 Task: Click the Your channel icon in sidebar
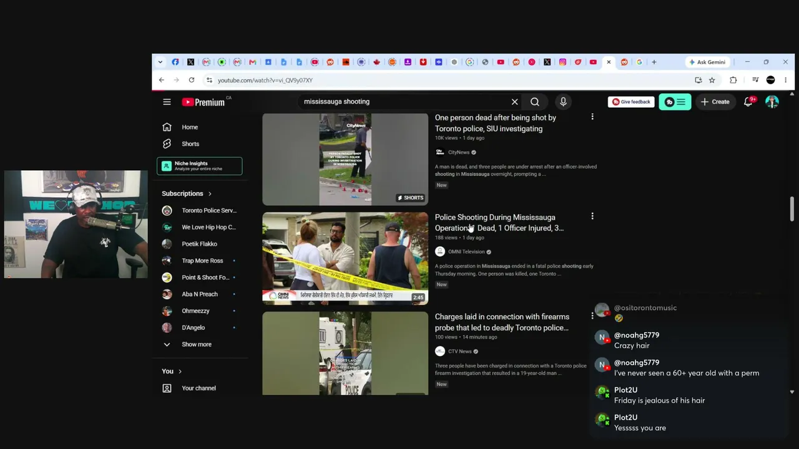coord(167,388)
